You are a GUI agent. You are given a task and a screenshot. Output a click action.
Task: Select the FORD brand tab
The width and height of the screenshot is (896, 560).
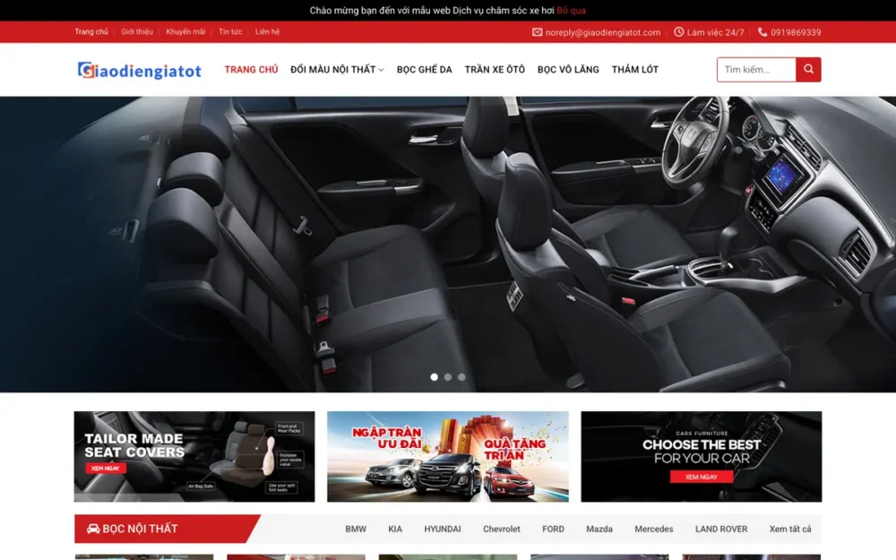pos(553,530)
